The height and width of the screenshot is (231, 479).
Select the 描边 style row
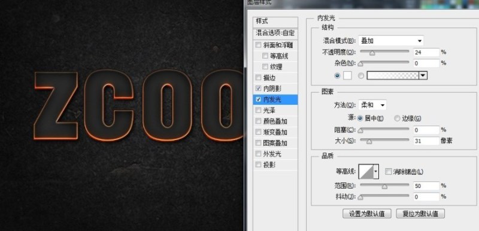pyautogui.click(x=275, y=78)
